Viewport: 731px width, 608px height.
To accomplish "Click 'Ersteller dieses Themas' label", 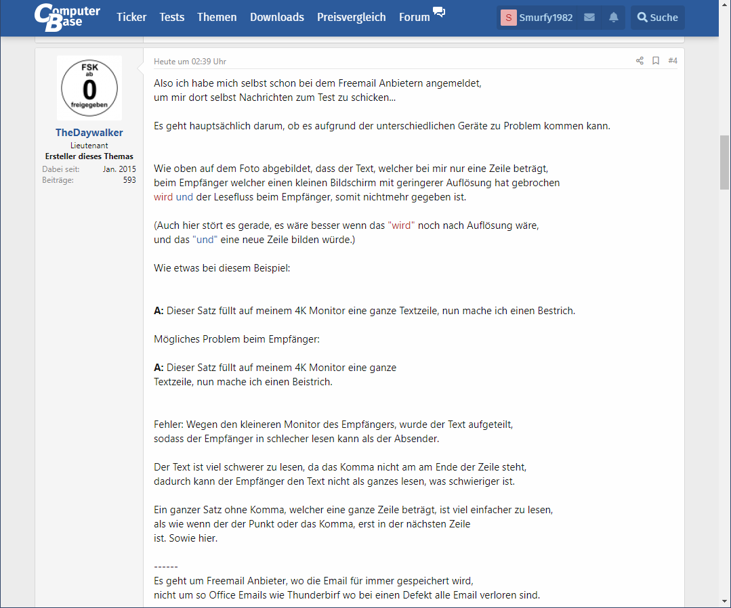I will [89, 156].
